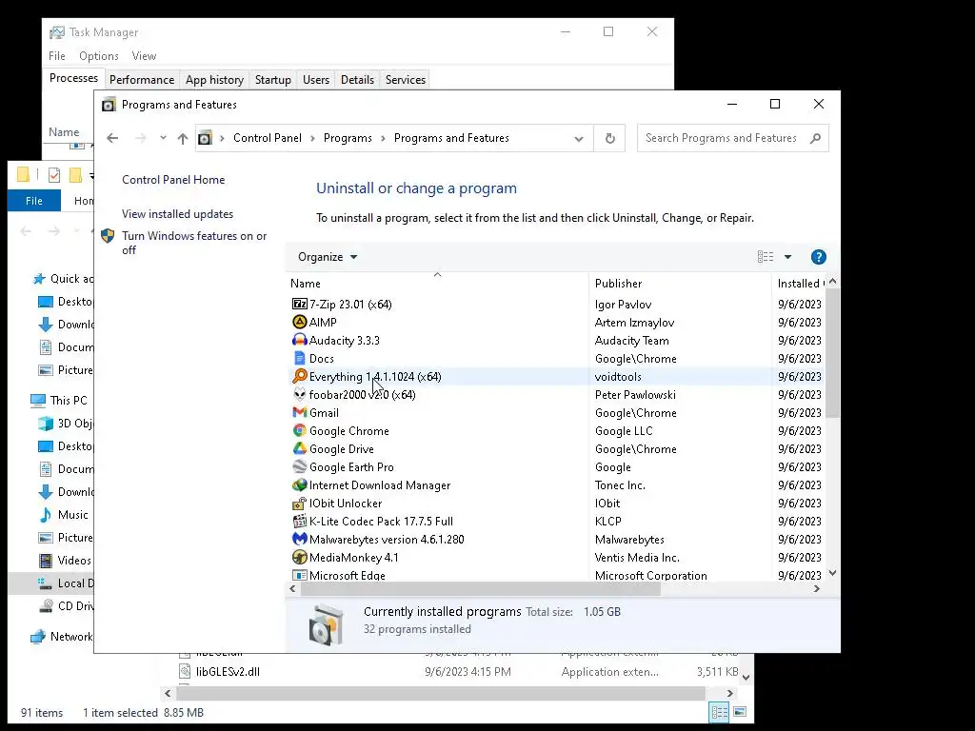Click the K-Lite Codec Pack icon

300,521
